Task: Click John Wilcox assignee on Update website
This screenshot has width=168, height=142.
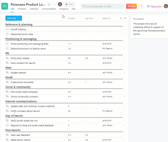Action: tap(107, 72)
